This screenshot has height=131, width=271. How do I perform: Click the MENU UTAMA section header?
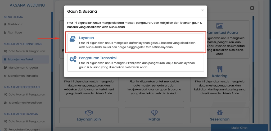pyautogui.click(x=13, y=17)
